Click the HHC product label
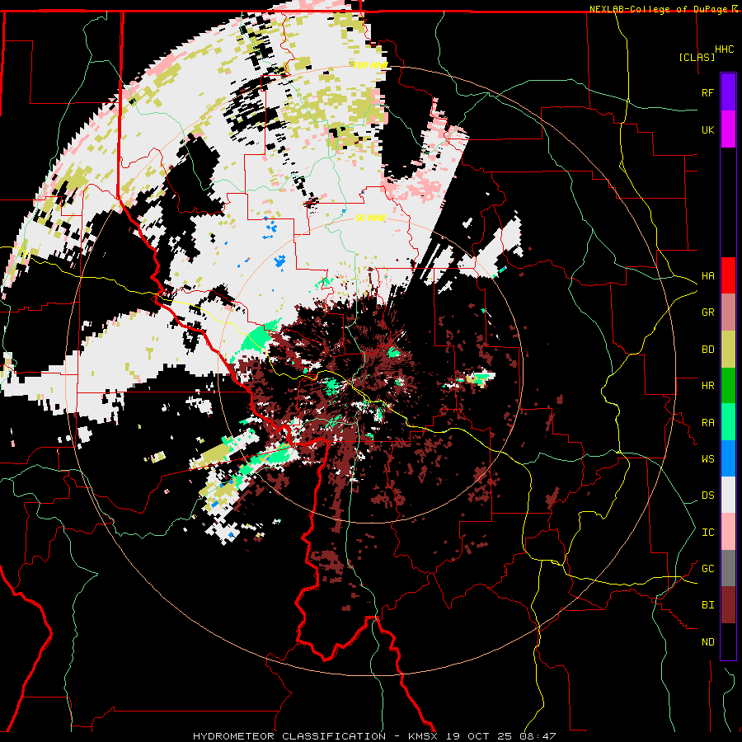 (x=724, y=49)
